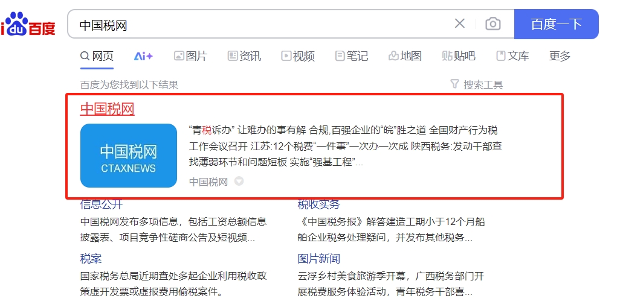Select the 网页 tab
The image size is (623, 307).
pos(97,56)
